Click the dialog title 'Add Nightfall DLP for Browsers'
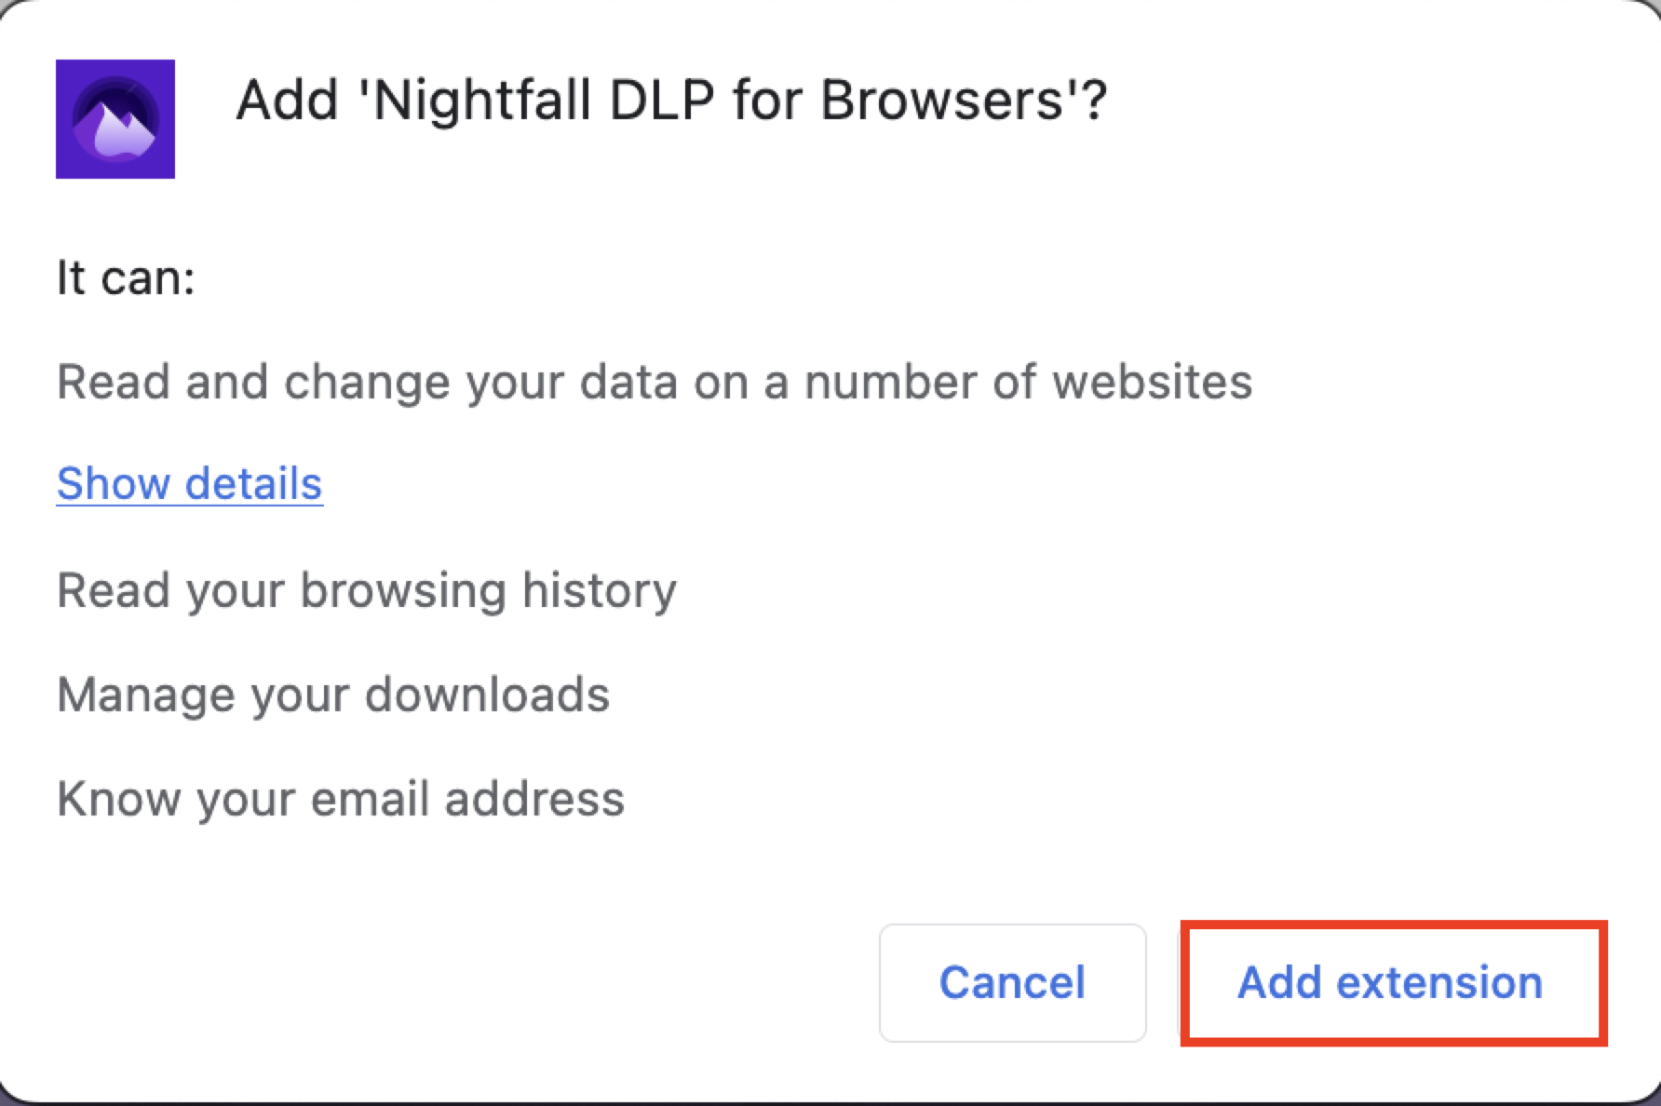 (670, 101)
